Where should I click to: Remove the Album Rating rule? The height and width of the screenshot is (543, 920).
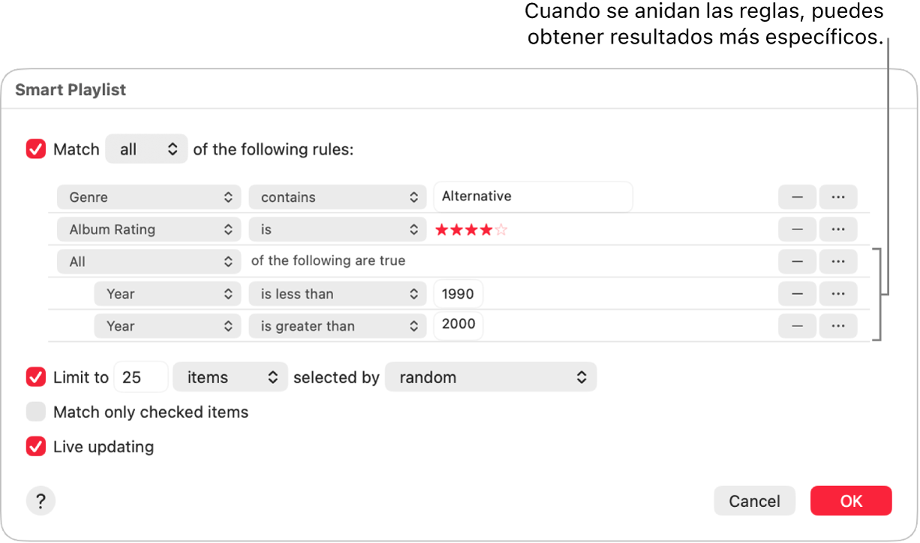797,229
